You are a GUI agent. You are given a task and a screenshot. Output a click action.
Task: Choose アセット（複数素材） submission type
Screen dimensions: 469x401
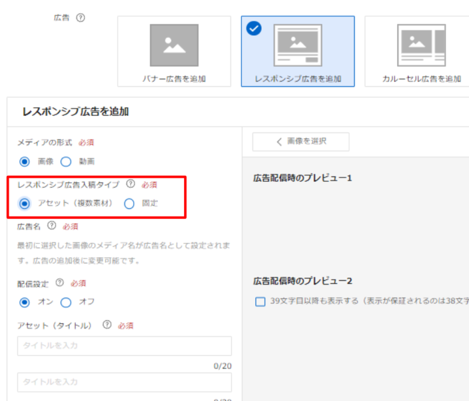25,204
